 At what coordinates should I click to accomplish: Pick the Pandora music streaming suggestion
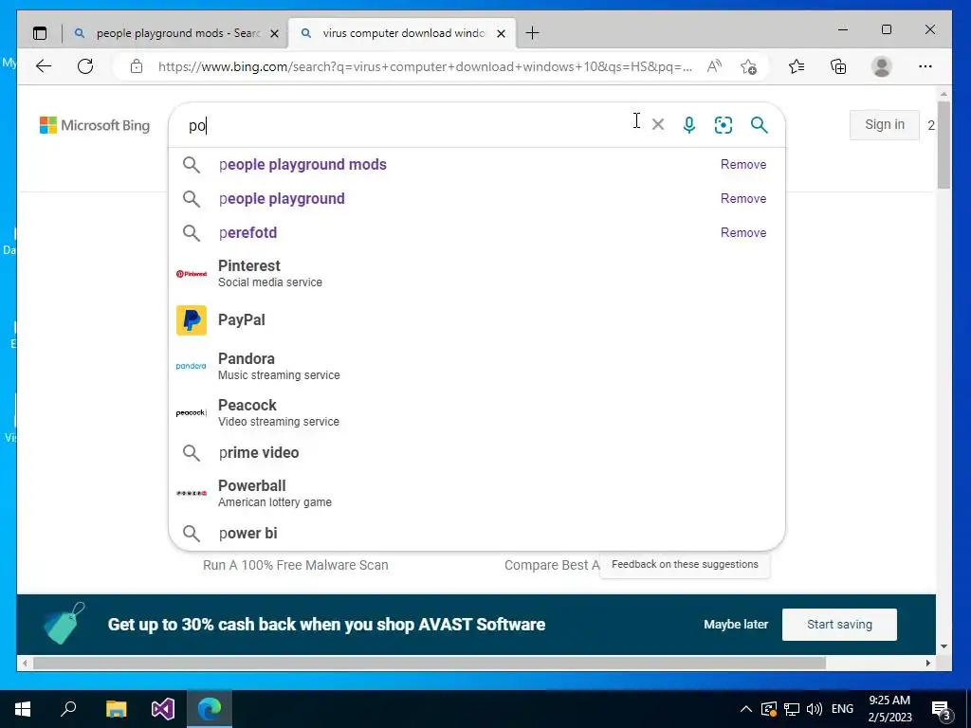tap(477, 366)
